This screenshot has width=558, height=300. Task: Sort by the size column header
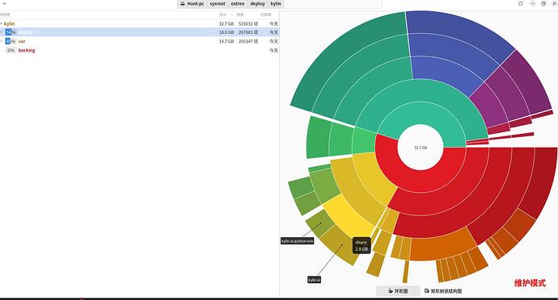point(222,15)
